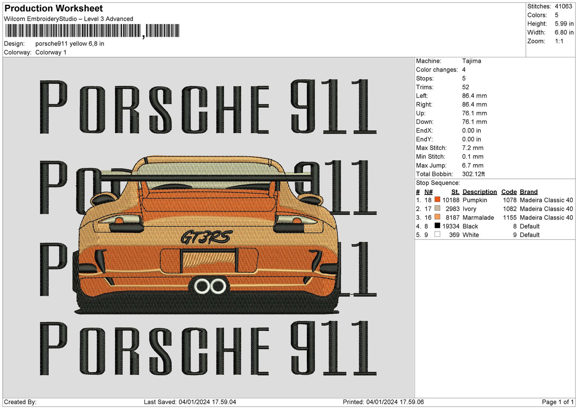Click the Created By label
The image size is (578, 409).
click(x=20, y=402)
